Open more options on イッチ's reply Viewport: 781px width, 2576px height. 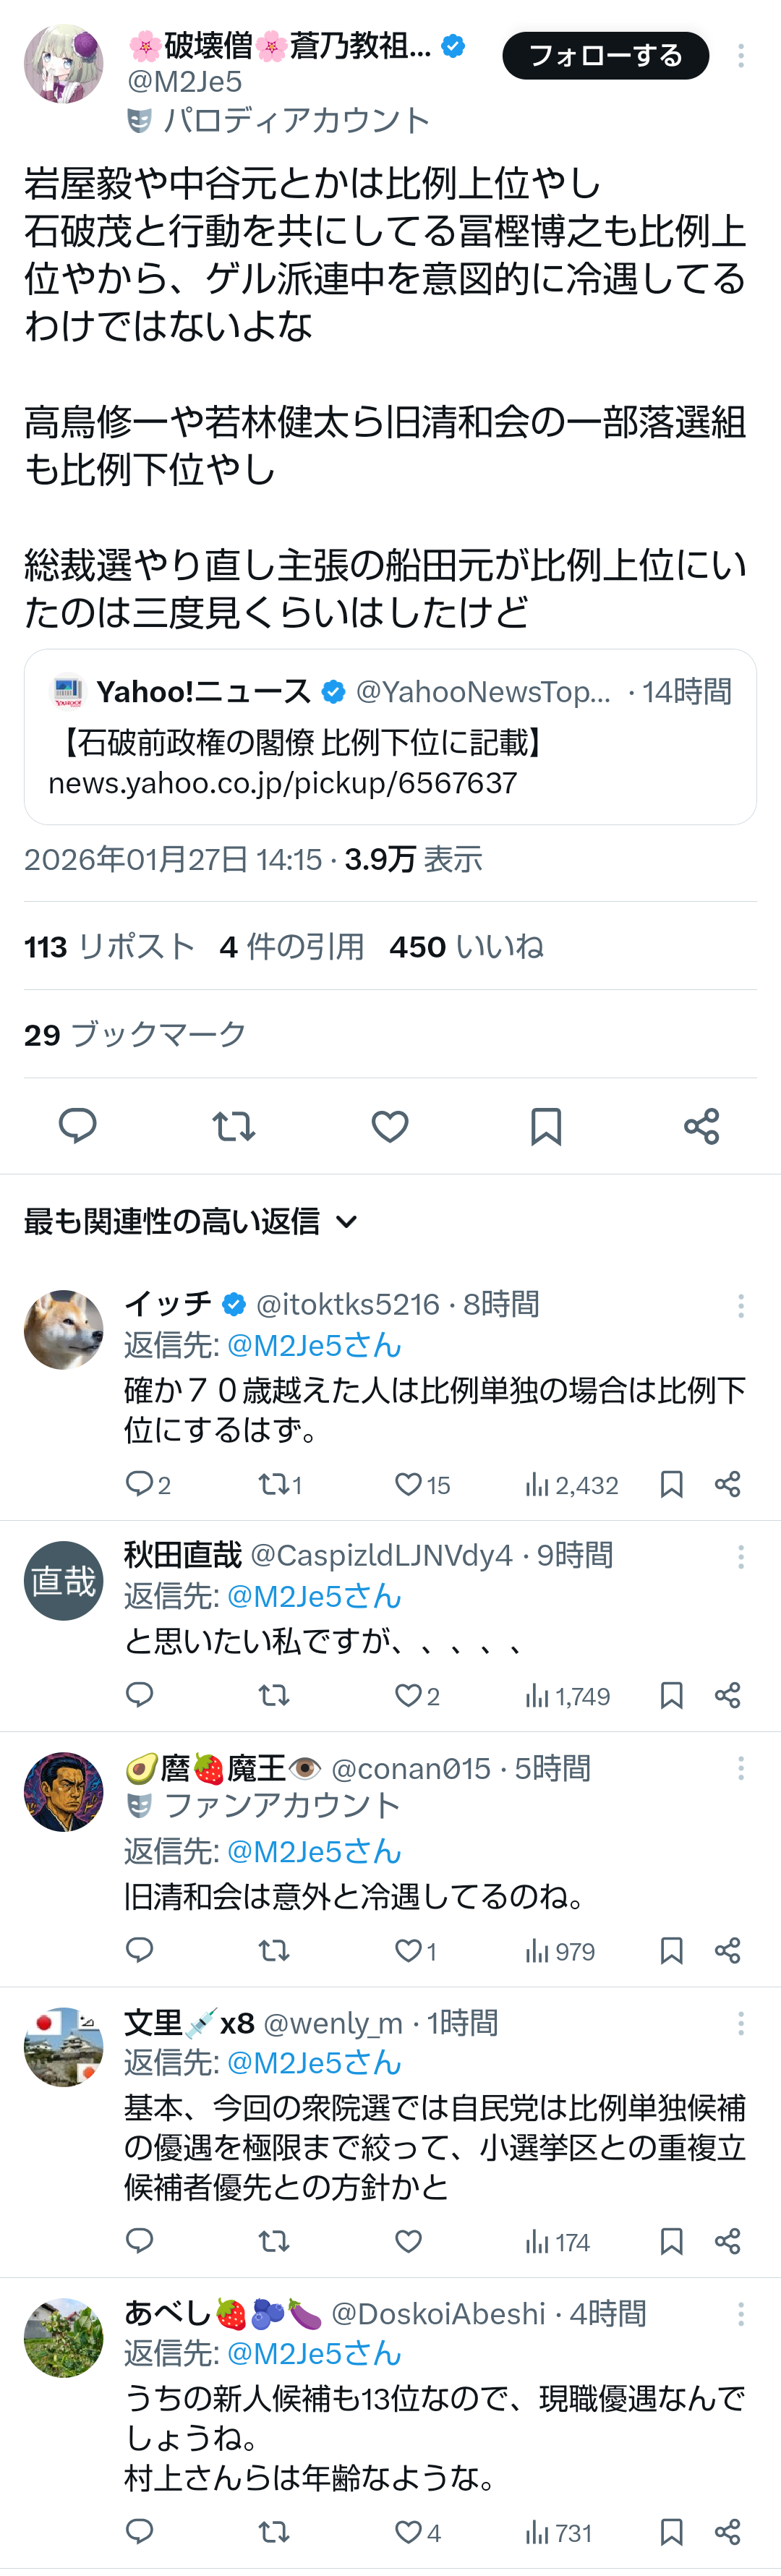[x=741, y=1305]
